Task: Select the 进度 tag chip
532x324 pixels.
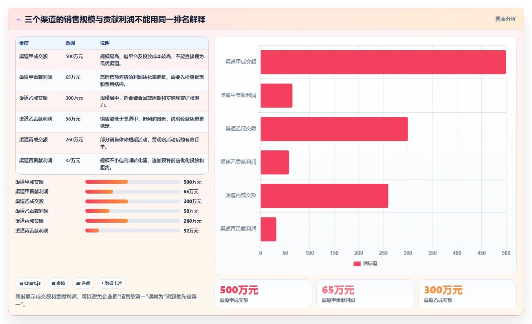Action: click(x=83, y=283)
